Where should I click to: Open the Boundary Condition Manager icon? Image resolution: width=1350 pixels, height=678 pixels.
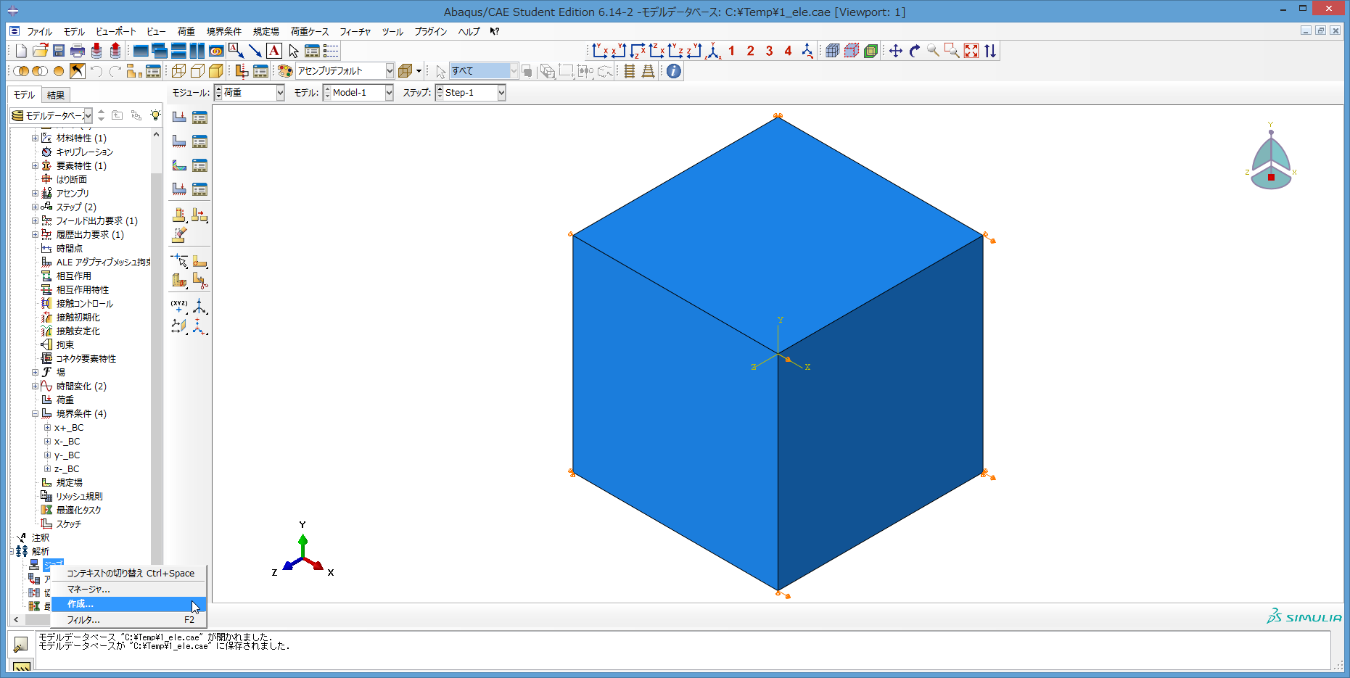199,141
